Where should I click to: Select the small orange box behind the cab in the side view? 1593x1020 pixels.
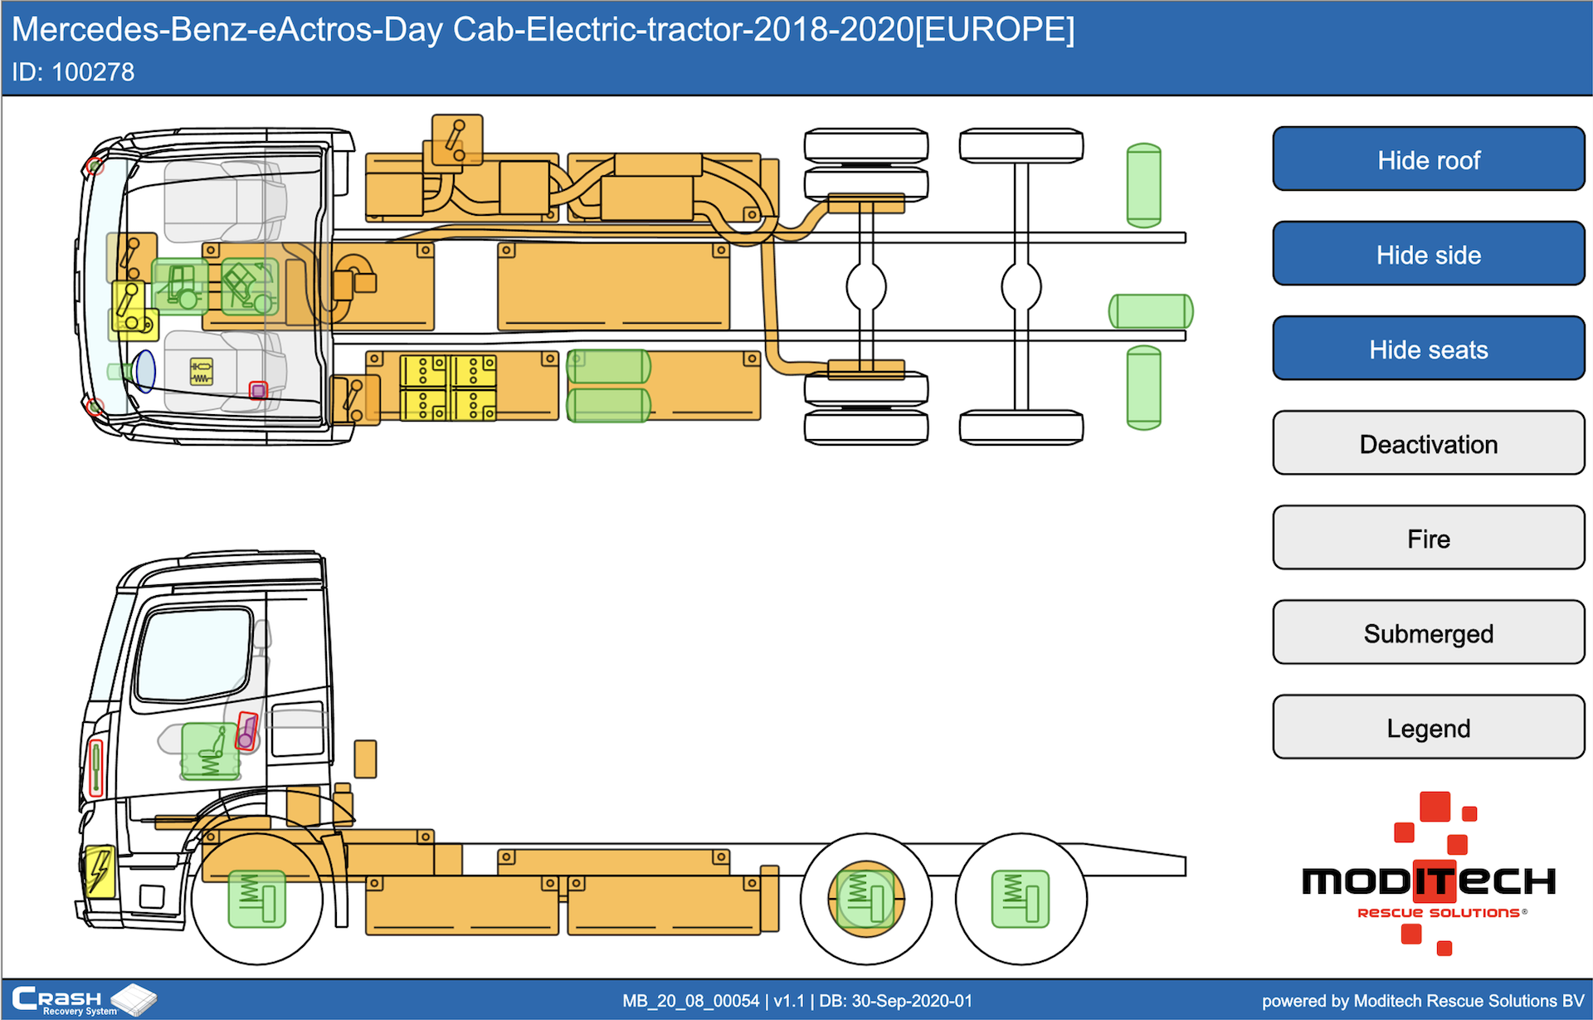click(365, 759)
